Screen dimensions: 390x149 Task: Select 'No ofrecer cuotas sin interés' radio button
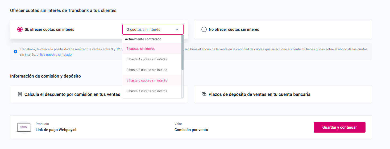[204, 29]
